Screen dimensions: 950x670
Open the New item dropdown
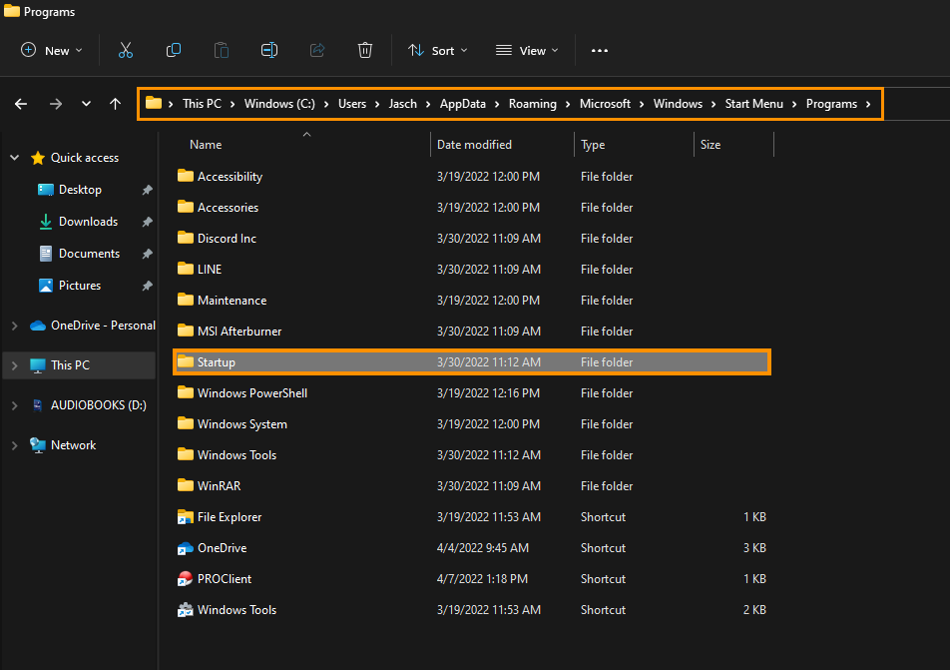click(x=52, y=50)
